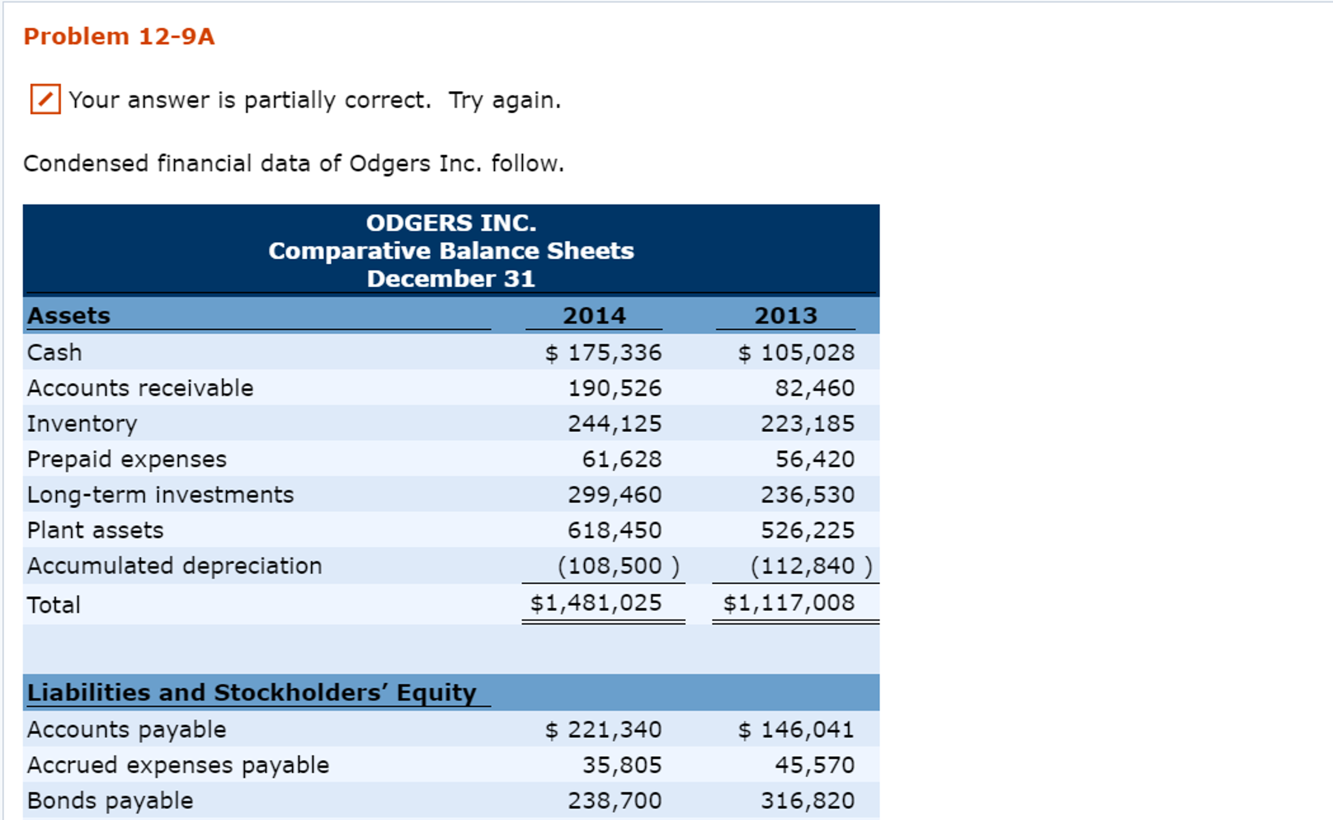The height and width of the screenshot is (820, 1333).
Task: Click Cash 2014 value $ 175,336
Action: pos(603,352)
